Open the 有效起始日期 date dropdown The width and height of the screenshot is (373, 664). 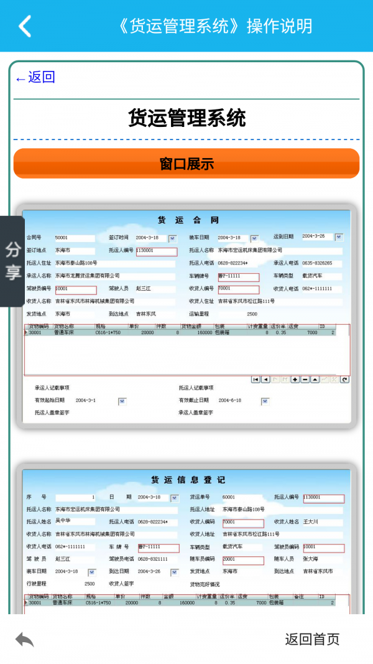point(122,401)
